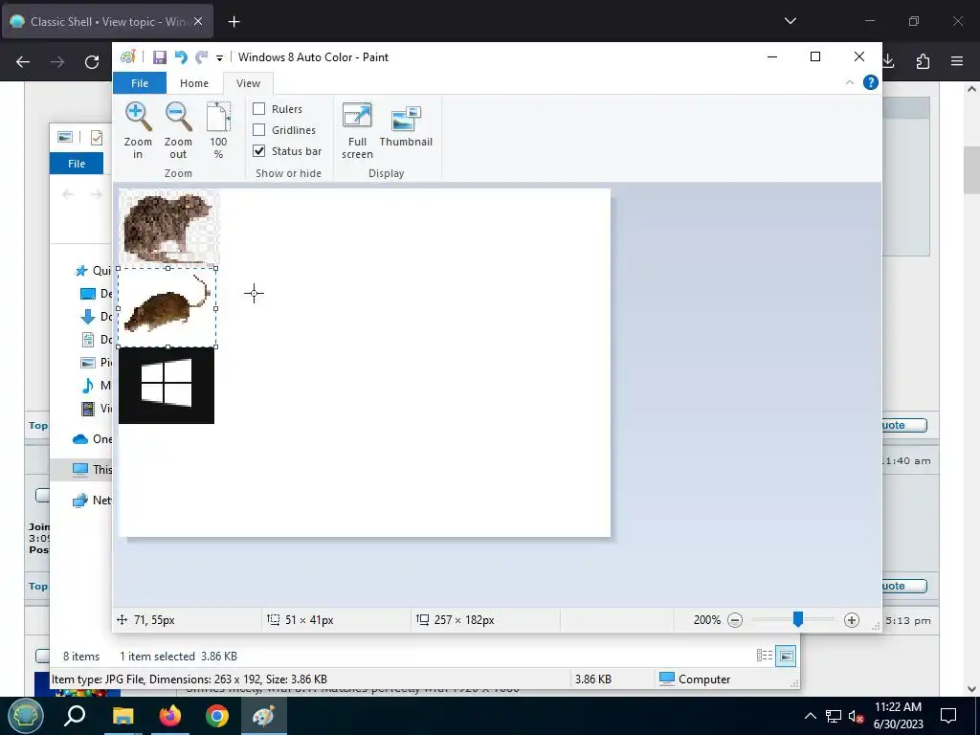Switch to the Home tab in Paint
Screen dimensions: 980x735
tap(193, 83)
